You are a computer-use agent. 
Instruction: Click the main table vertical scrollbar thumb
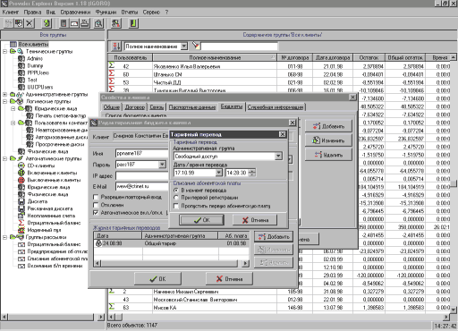(454, 183)
